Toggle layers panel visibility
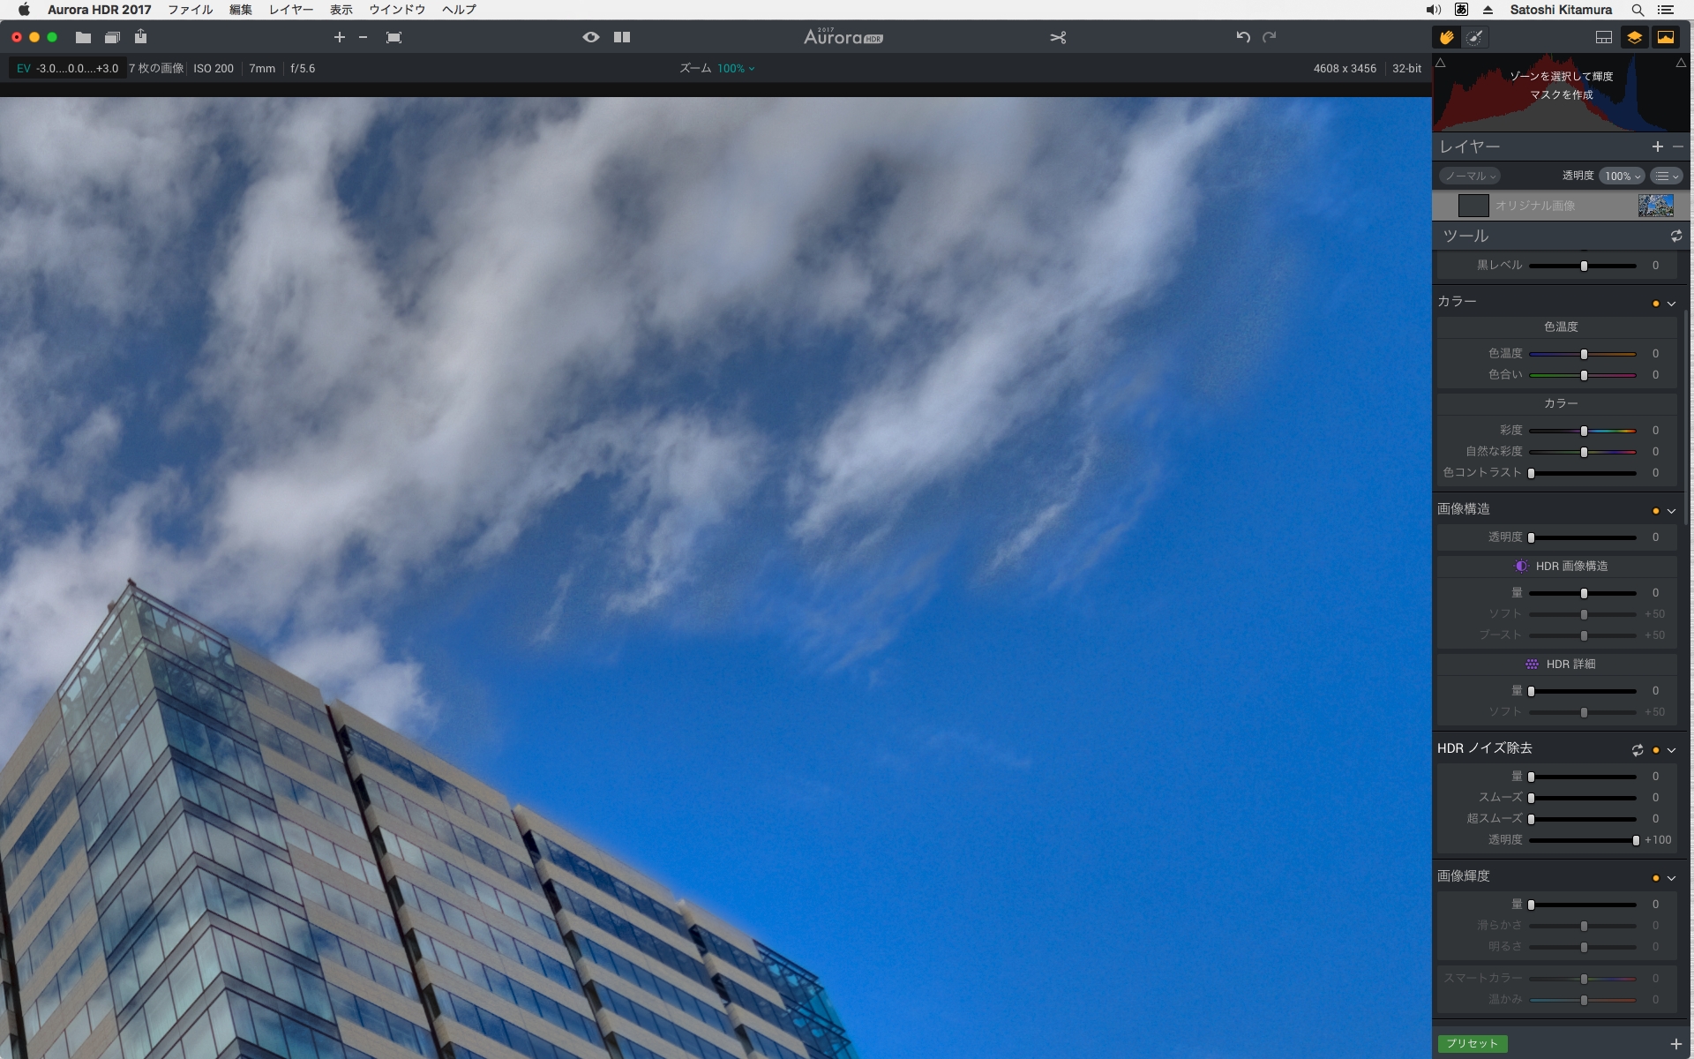Image resolution: width=1694 pixels, height=1059 pixels. click(1634, 37)
